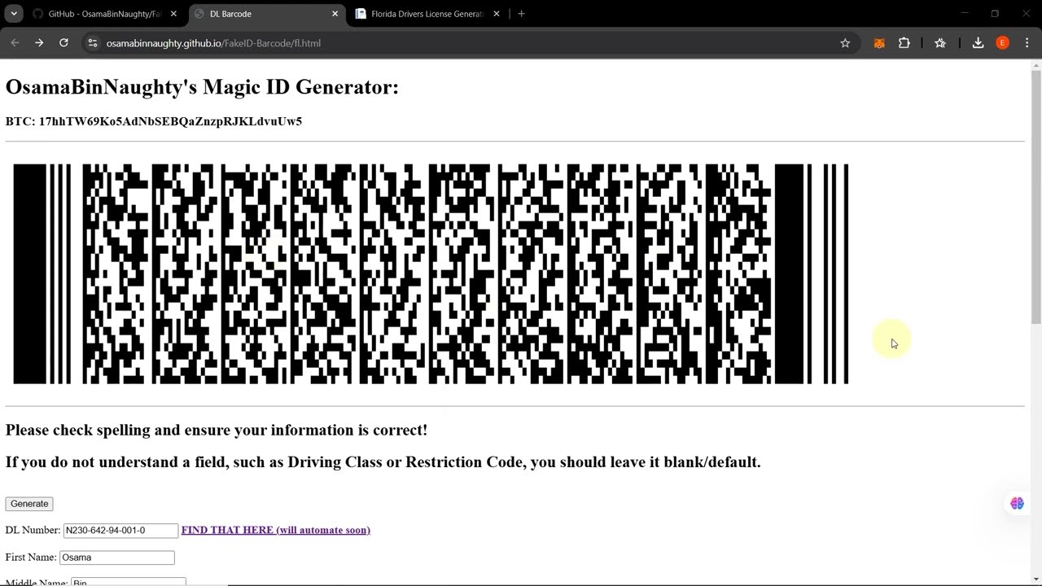Switch to the GitHub OsamaBinNaughty tab
1042x586 pixels.
pos(104,14)
